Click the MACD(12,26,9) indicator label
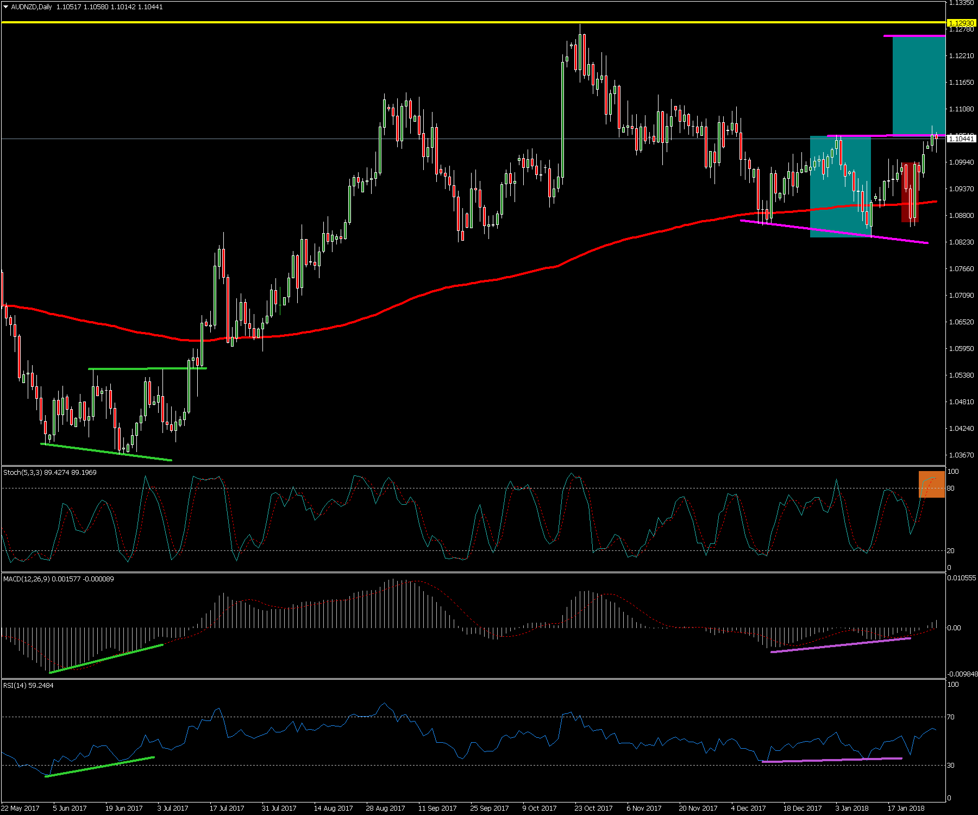This screenshot has width=978, height=815. point(59,579)
